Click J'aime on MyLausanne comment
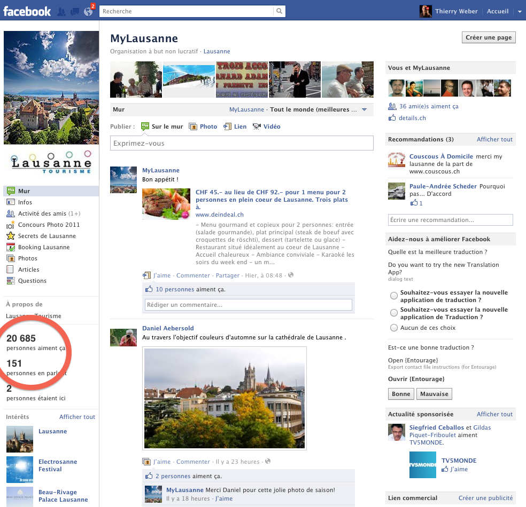The image size is (526, 507). tap(224, 498)
